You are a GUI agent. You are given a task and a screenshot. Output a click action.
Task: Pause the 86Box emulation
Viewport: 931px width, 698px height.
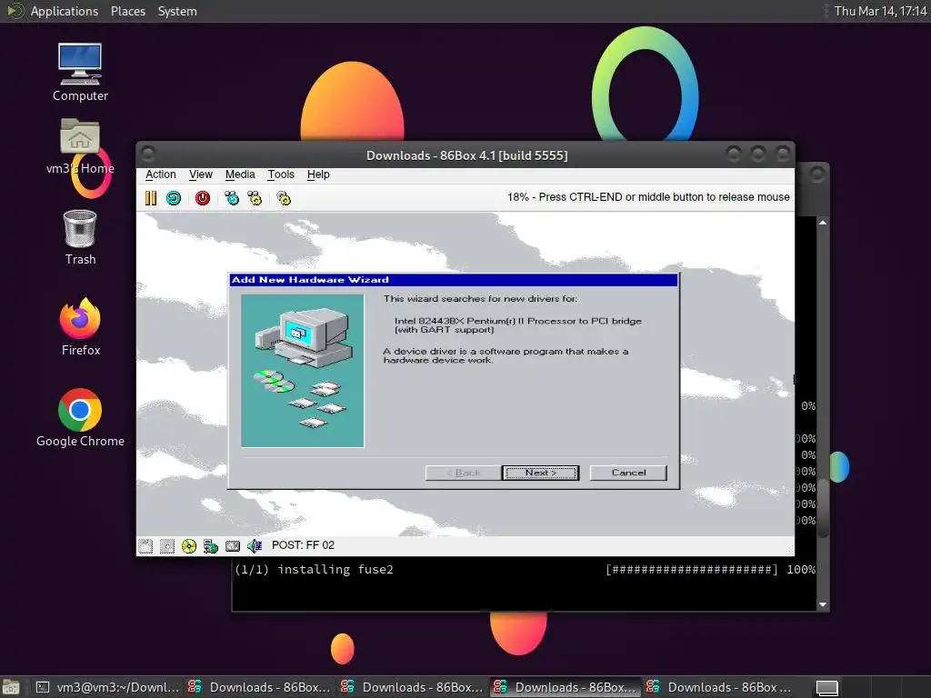pos(151,197)
